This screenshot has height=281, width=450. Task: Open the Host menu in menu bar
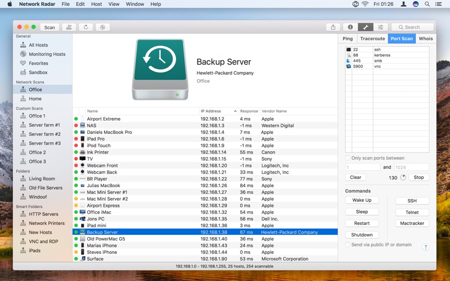97,4
